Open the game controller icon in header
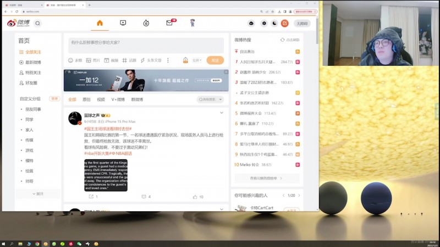 [x=251, y=23]
